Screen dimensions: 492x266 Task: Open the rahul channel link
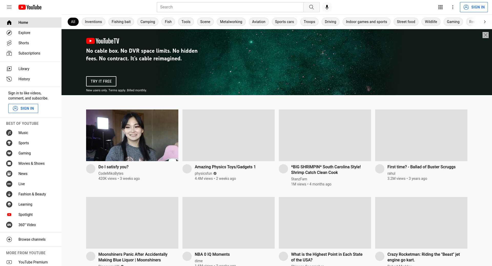(391, 173)
